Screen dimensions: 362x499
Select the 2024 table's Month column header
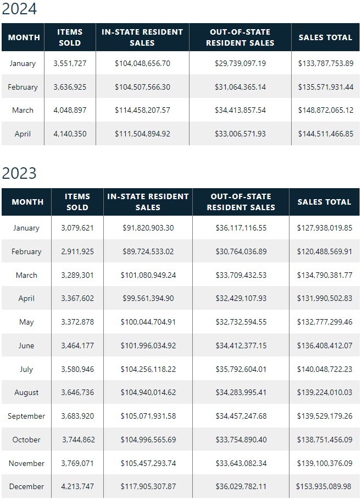tap(24, 37)
